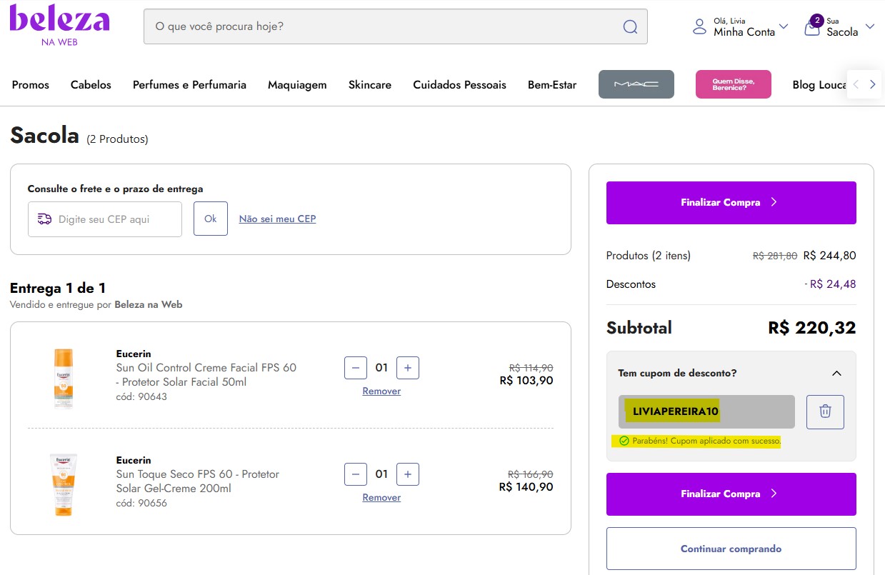The height and width of the screenshot is (575, 885).
Task: Click the MAC brand banner
Action: click(x=636, y=84)
